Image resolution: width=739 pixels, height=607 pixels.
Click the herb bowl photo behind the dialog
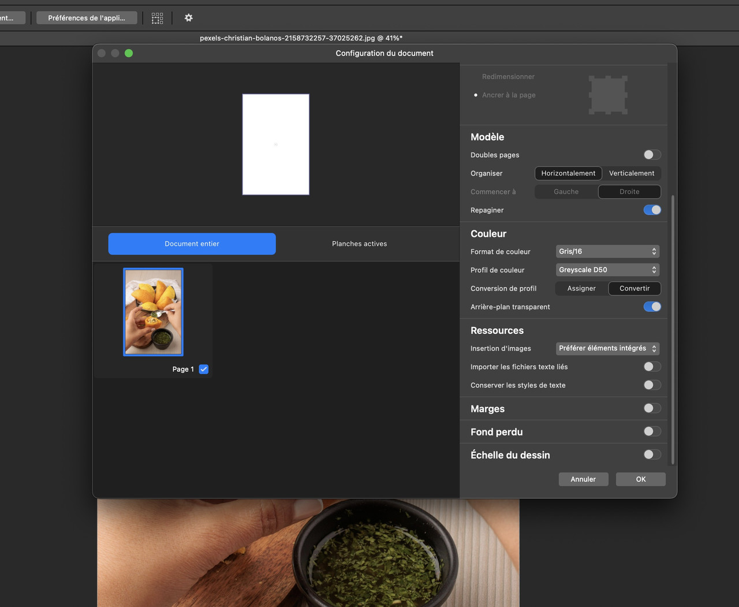(x=308, y=552)
